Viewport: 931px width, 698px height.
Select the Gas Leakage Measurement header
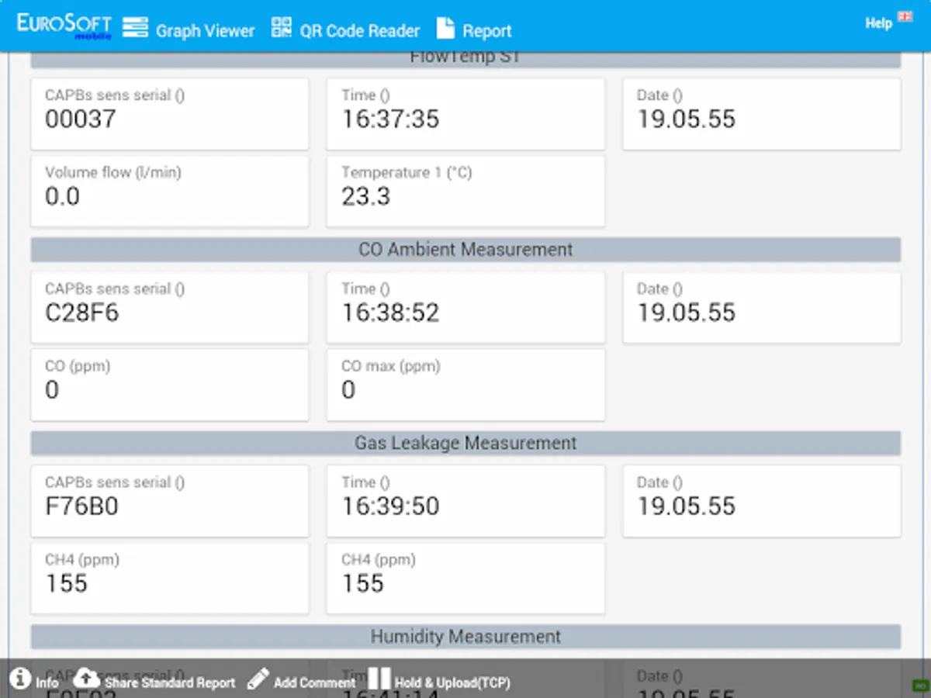tap(465, 443)
